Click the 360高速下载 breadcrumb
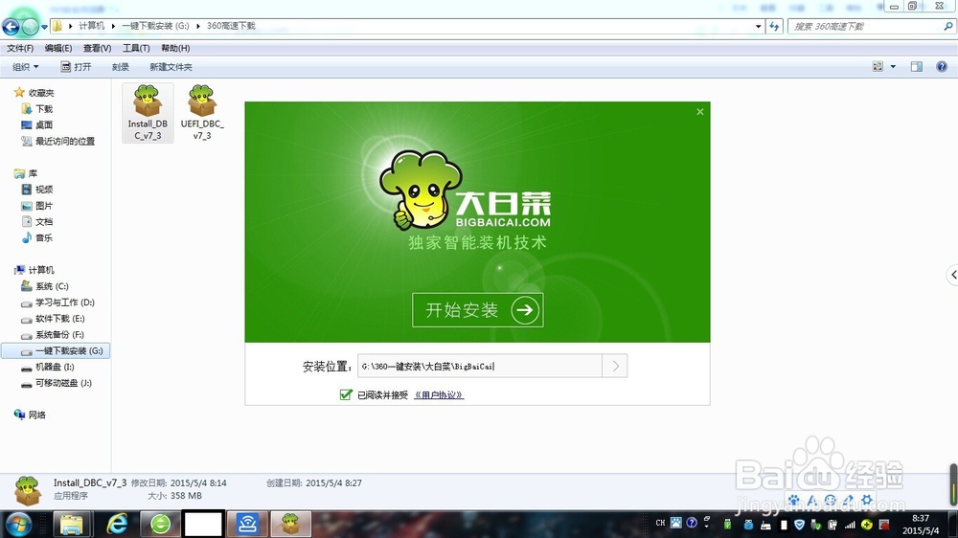958x538 pixels. [x=231, y=26]
